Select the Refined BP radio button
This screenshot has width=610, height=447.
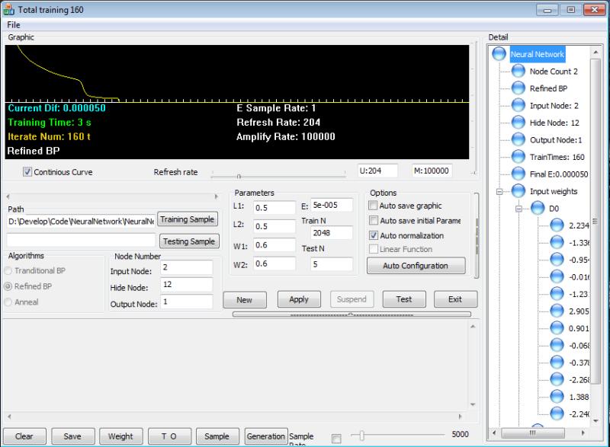8,286
